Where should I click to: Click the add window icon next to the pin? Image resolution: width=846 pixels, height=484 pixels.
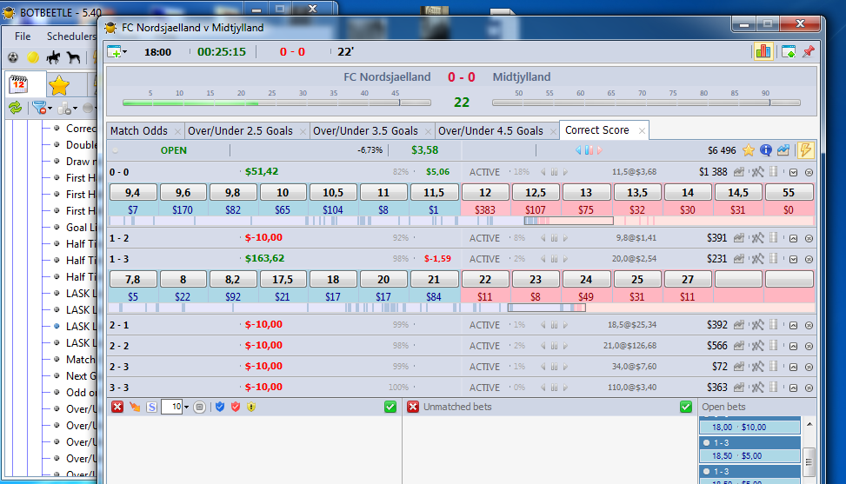pyautogui.click(x=789, y=52)
